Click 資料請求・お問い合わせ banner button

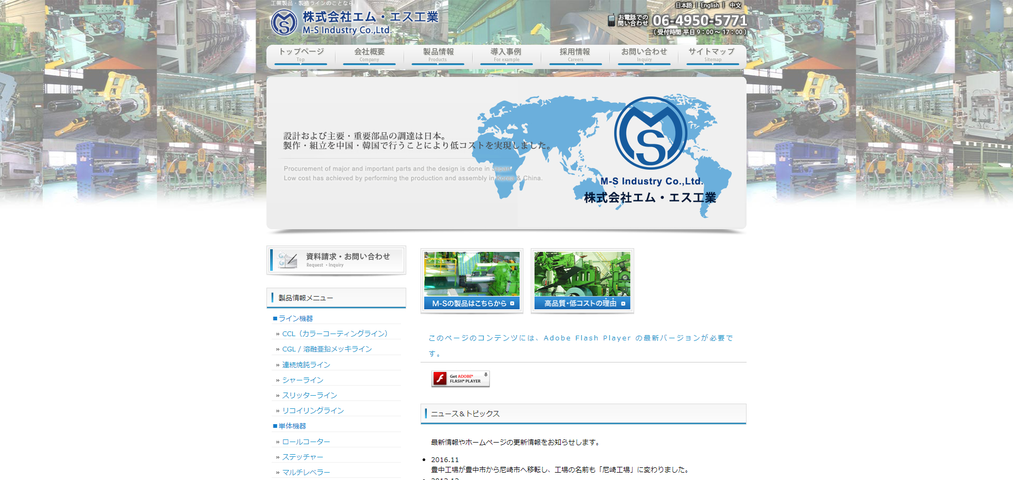pyautogui.click(x=336, y=260)
